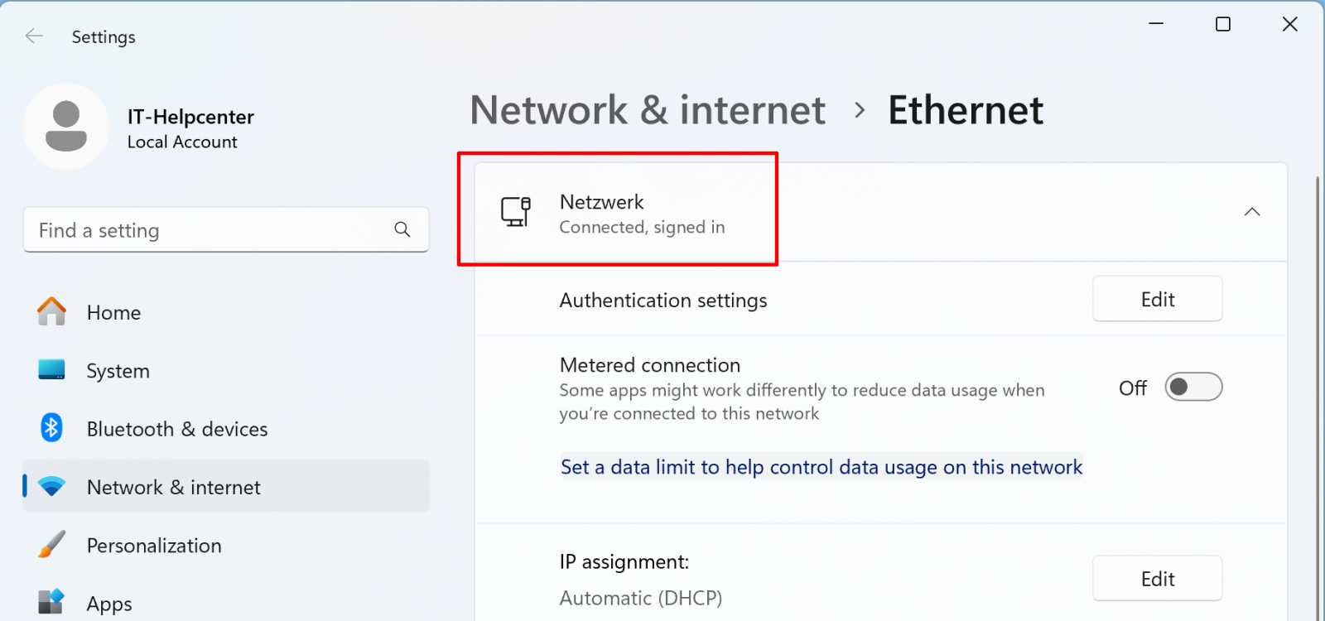Focus the Find a setting field
This screenshot has width=1325, height=621.
click(x=226, y=229)
